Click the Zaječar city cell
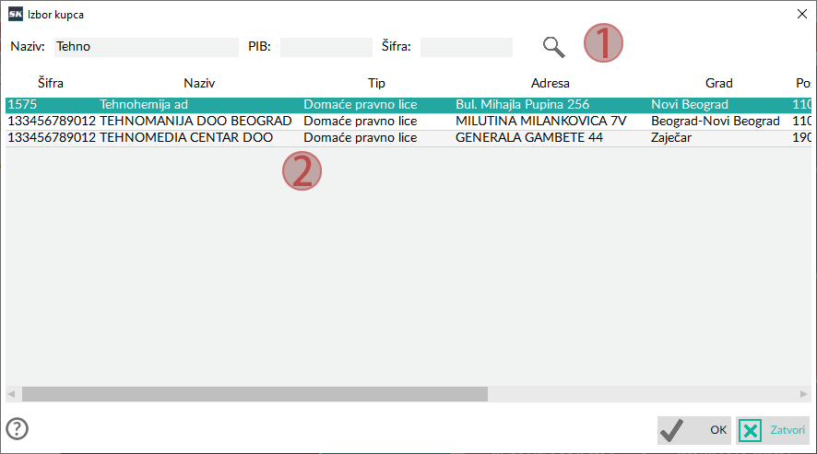The image size is (817, 454). pos(671,138)
